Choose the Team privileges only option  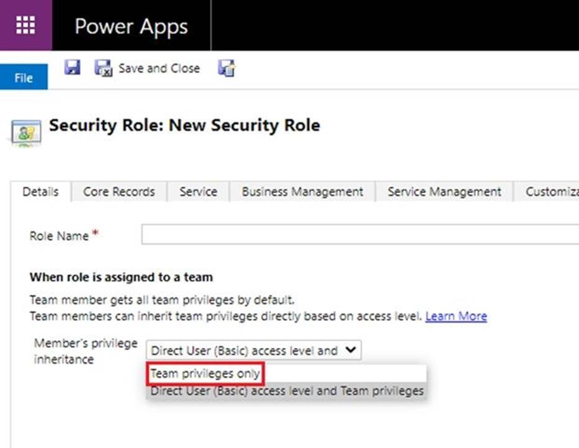click(x=205, y=374)
